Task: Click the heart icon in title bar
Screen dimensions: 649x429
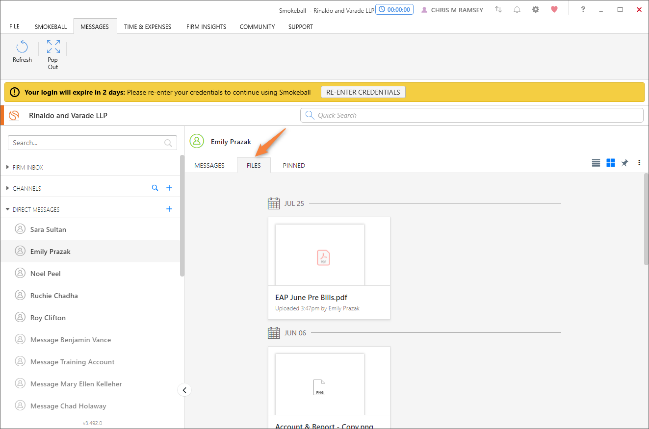Action: (x=554, y=10)
